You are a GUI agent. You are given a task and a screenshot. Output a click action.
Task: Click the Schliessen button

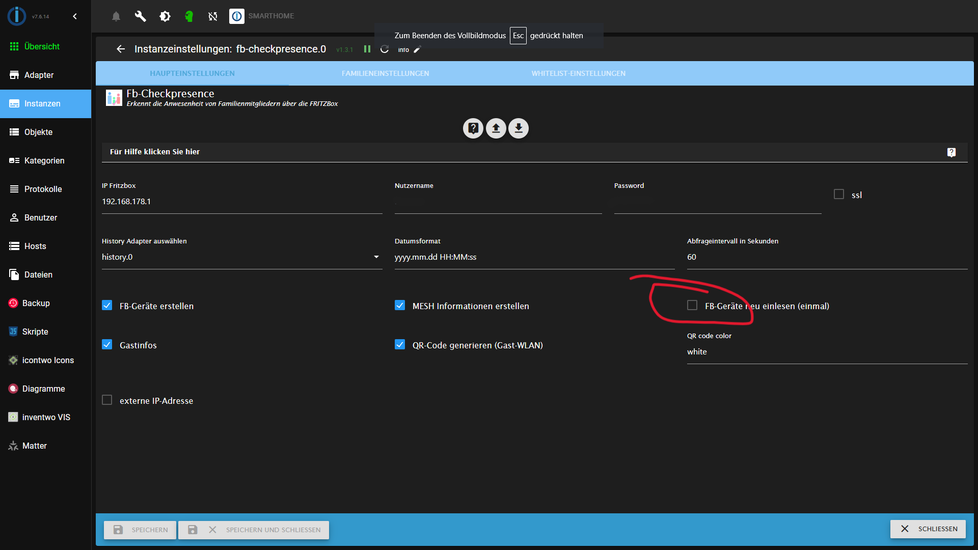(x=928, y=529)
